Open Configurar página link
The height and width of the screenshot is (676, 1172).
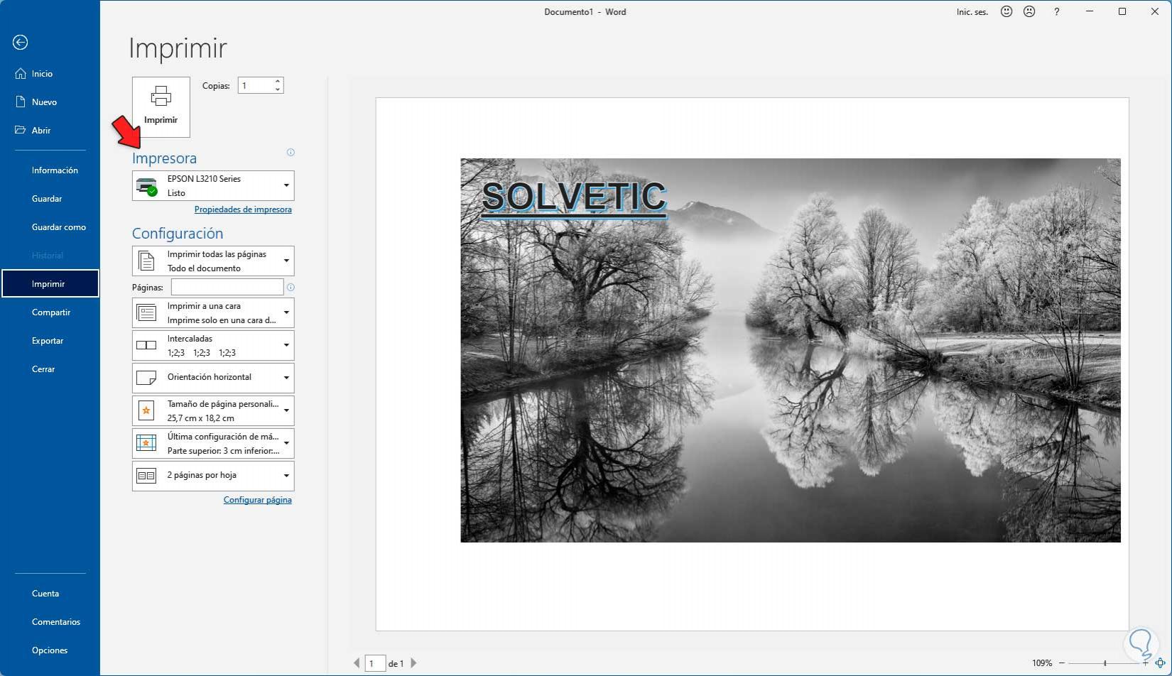[x=258, y=500]
